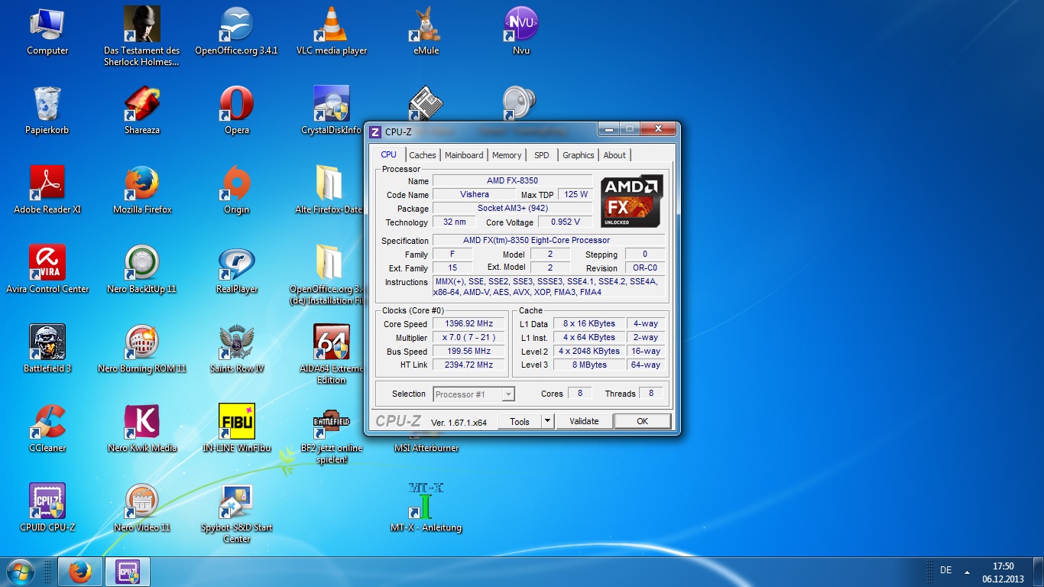The width and height of the screenshot is (1044, 587).
Task: Open the Memory tab in CPU-Z
Action: 507,155
